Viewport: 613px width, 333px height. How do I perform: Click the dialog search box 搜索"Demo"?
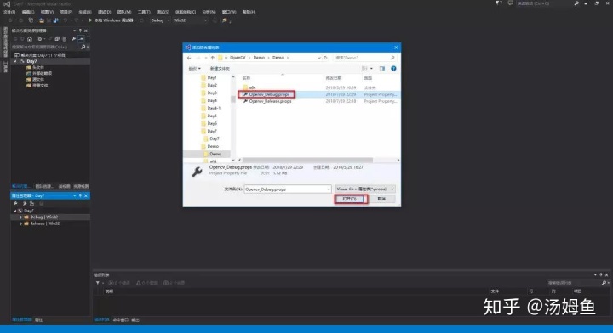(x=364, y=58)
